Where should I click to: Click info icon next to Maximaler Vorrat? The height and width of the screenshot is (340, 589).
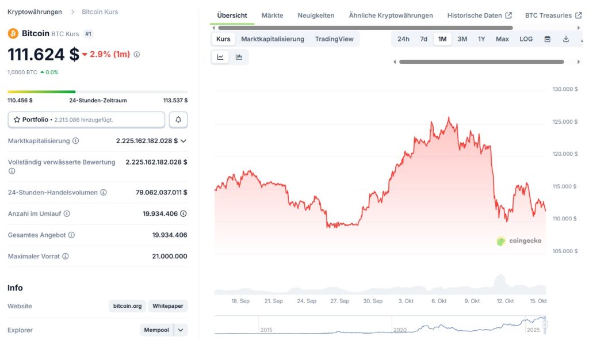click(x=66, y=257)
